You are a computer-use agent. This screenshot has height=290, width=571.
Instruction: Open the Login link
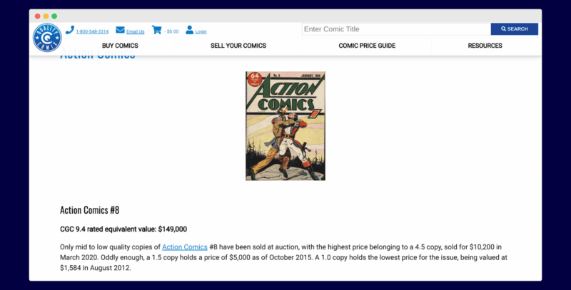click(201, 31)
